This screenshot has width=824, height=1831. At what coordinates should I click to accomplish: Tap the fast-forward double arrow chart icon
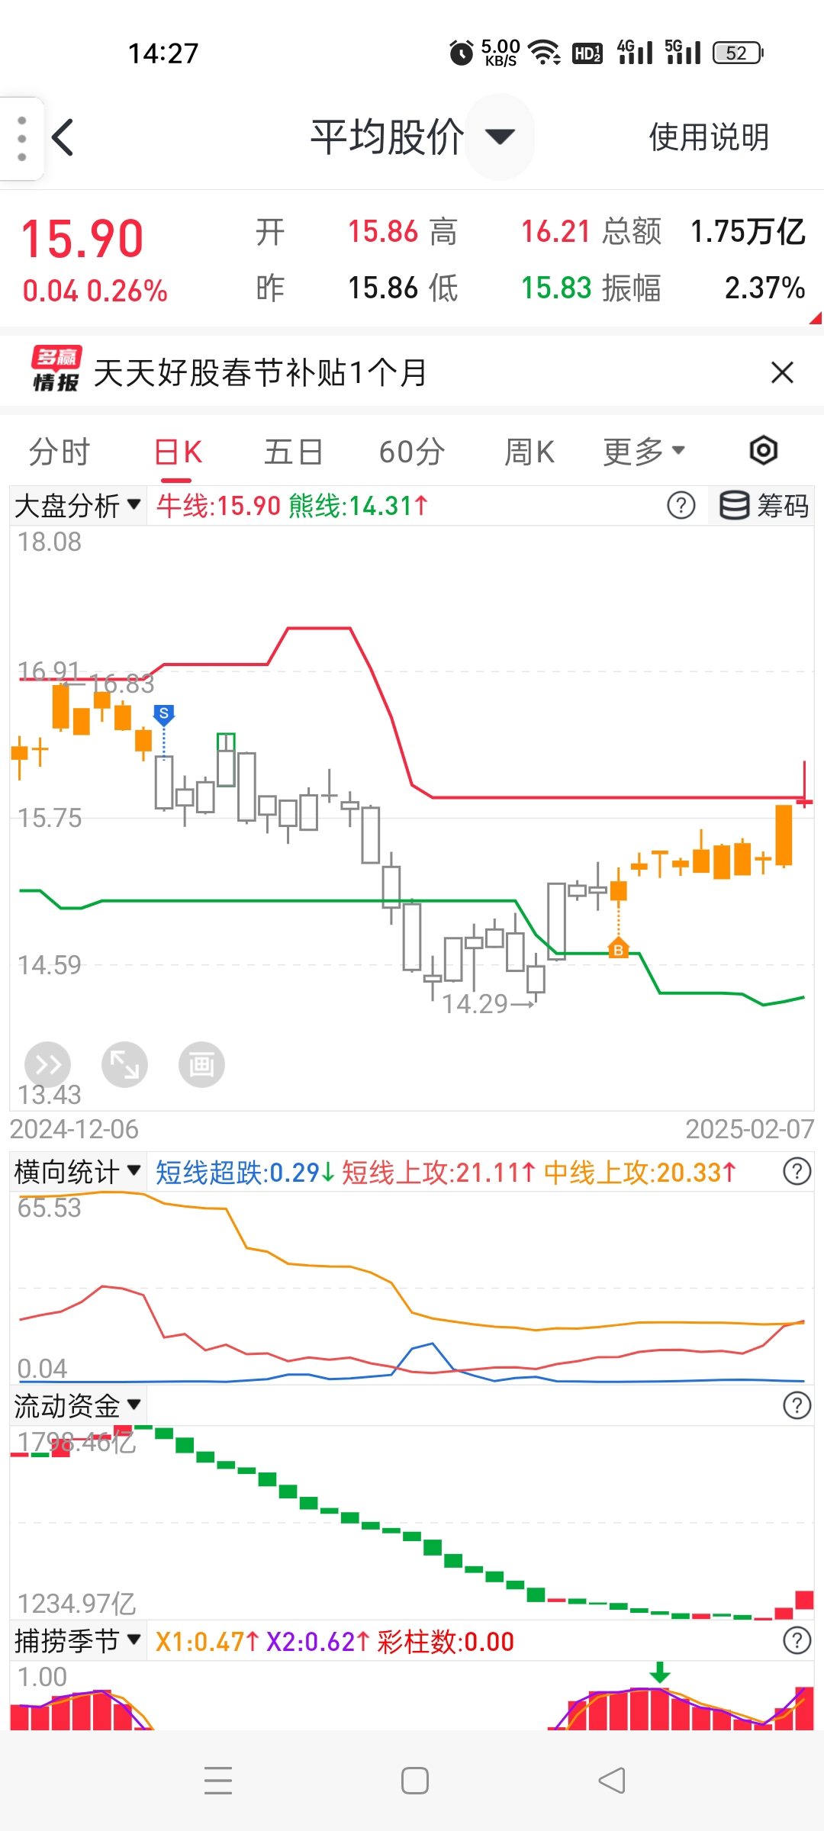tap(47, 1064)
